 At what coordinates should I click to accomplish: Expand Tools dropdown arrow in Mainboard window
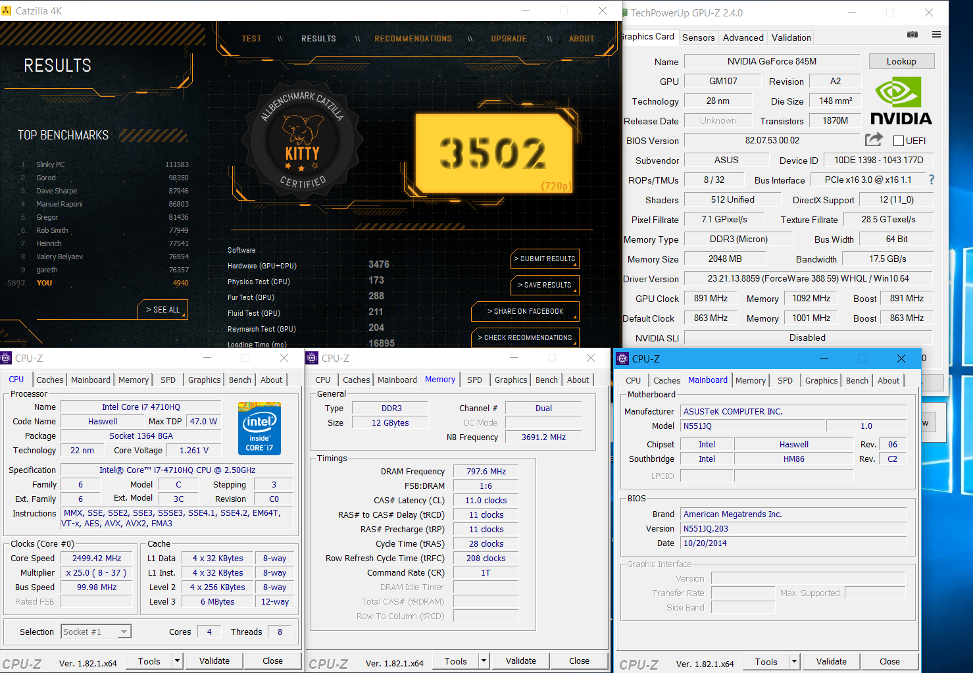[x=794, y=662]
